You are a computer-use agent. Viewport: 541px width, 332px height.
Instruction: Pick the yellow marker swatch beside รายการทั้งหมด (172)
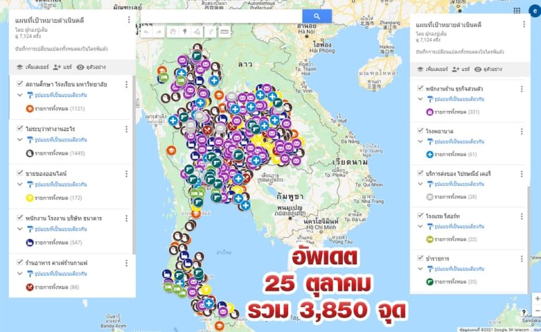[30, 198]
